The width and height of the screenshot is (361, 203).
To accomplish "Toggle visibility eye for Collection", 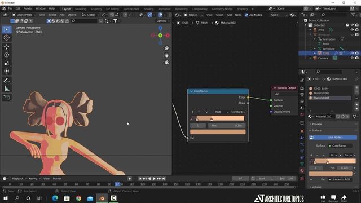I will click(x=352, y=25).
